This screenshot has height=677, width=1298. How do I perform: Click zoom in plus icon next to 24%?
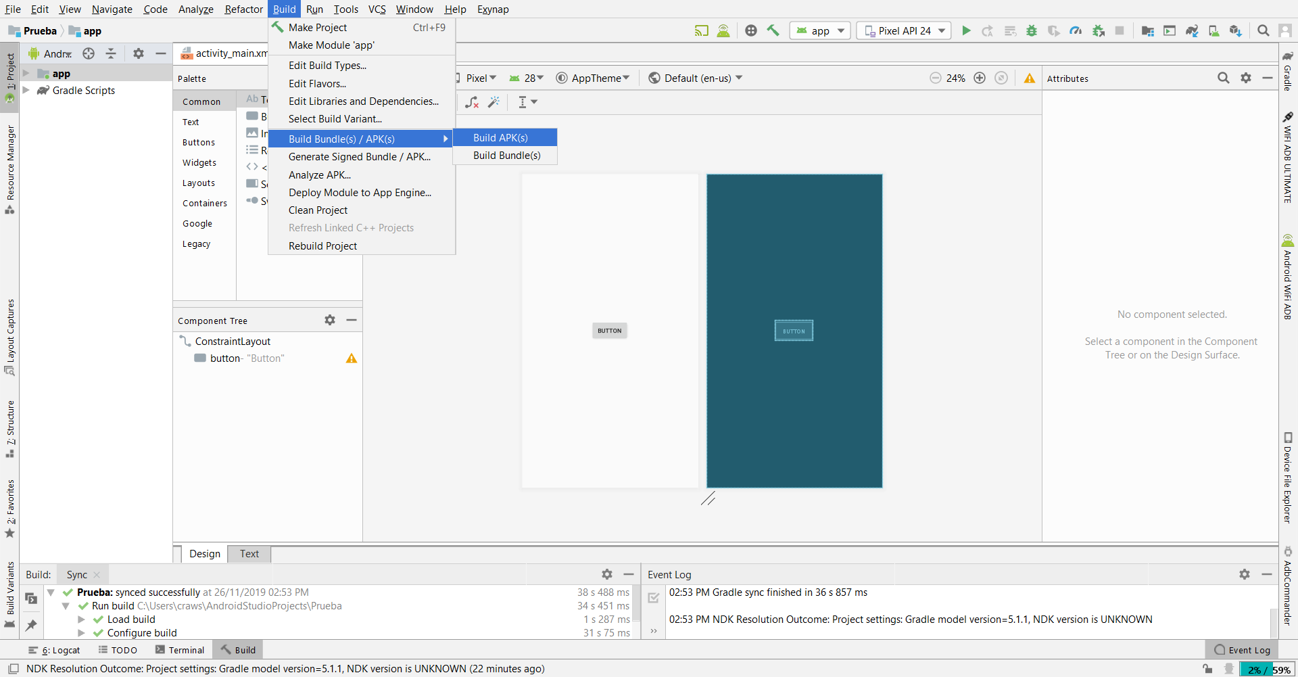[980, 78]
